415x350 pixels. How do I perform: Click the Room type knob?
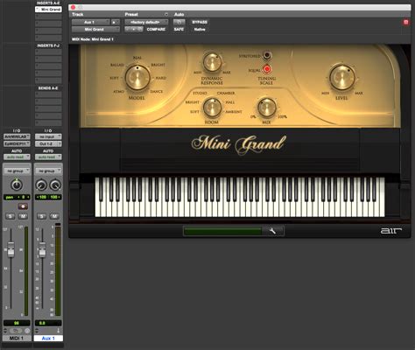coord(212,108)
